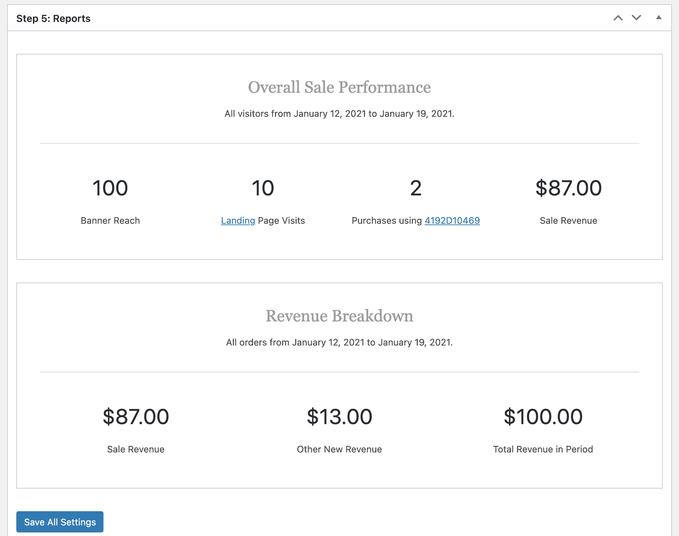Image resolution: width=679 pixels, height=536 pixels.
Task: Click the purchases count 2
Action: (416, 188)
